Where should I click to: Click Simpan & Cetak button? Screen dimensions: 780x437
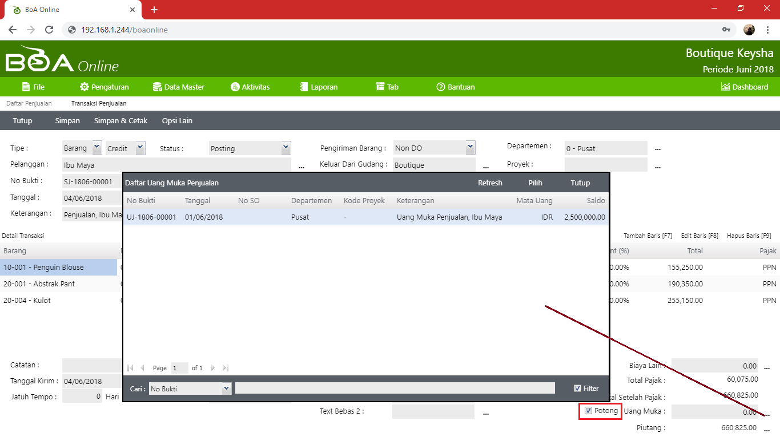pyautogui.click(x=120, y=120)
